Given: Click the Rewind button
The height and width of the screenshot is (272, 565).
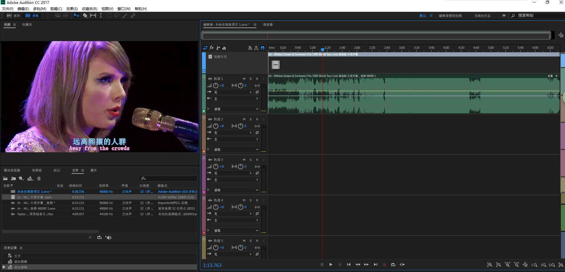Looking at the screenshot, I should tap(358, 265).
